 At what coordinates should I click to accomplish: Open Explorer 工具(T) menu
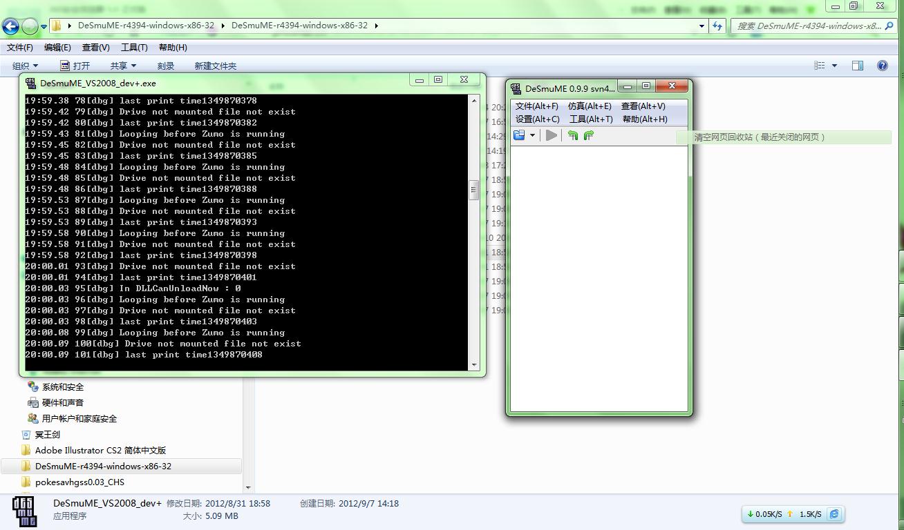[x=134, y=48]
